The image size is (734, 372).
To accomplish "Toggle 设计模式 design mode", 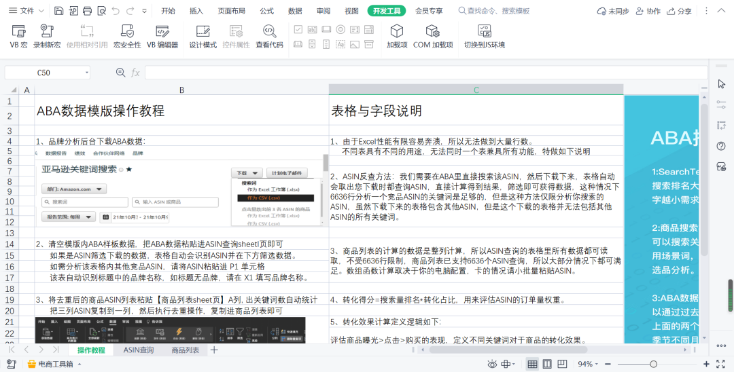I will point(203,31).
